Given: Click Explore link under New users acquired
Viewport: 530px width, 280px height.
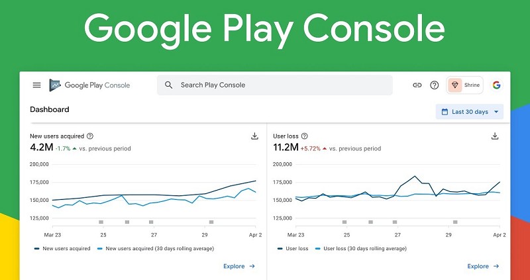Looking at the screenshot, I should [239, 266].
